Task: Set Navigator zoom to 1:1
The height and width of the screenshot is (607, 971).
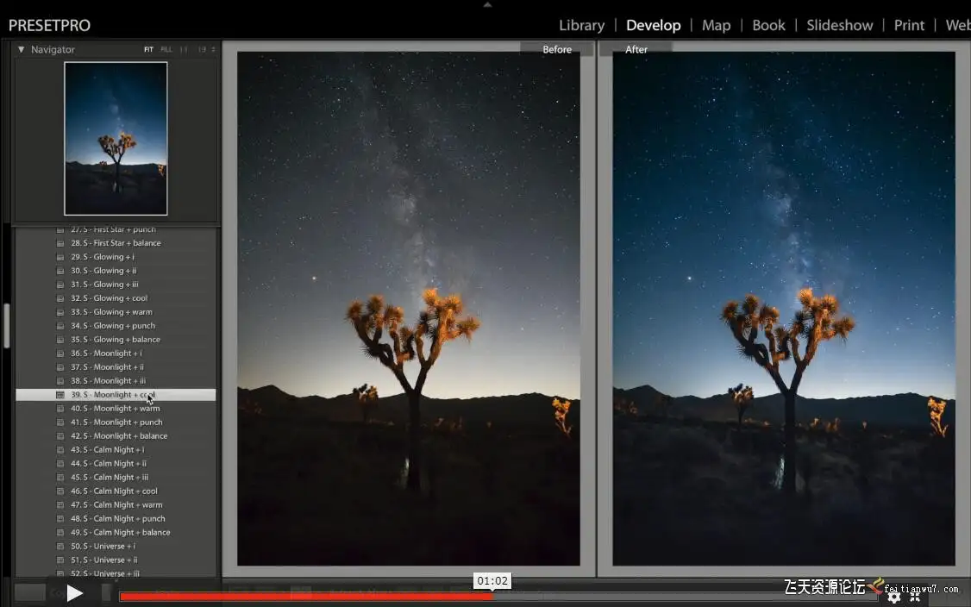Action: (184, 49)
